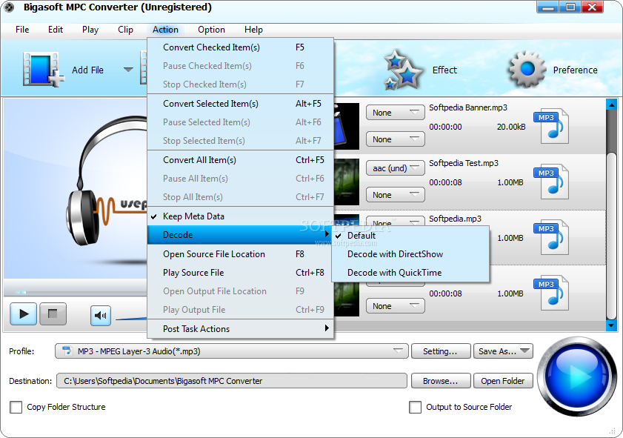Select the Softpedia Test.mp3 thumbnail

(347, 182)
